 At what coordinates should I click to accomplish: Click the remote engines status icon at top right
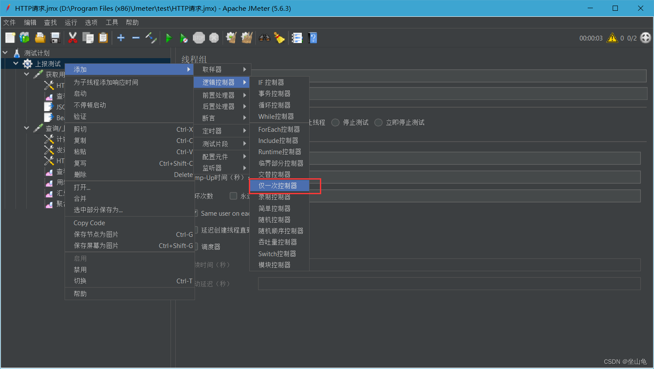tap(646, 38)
